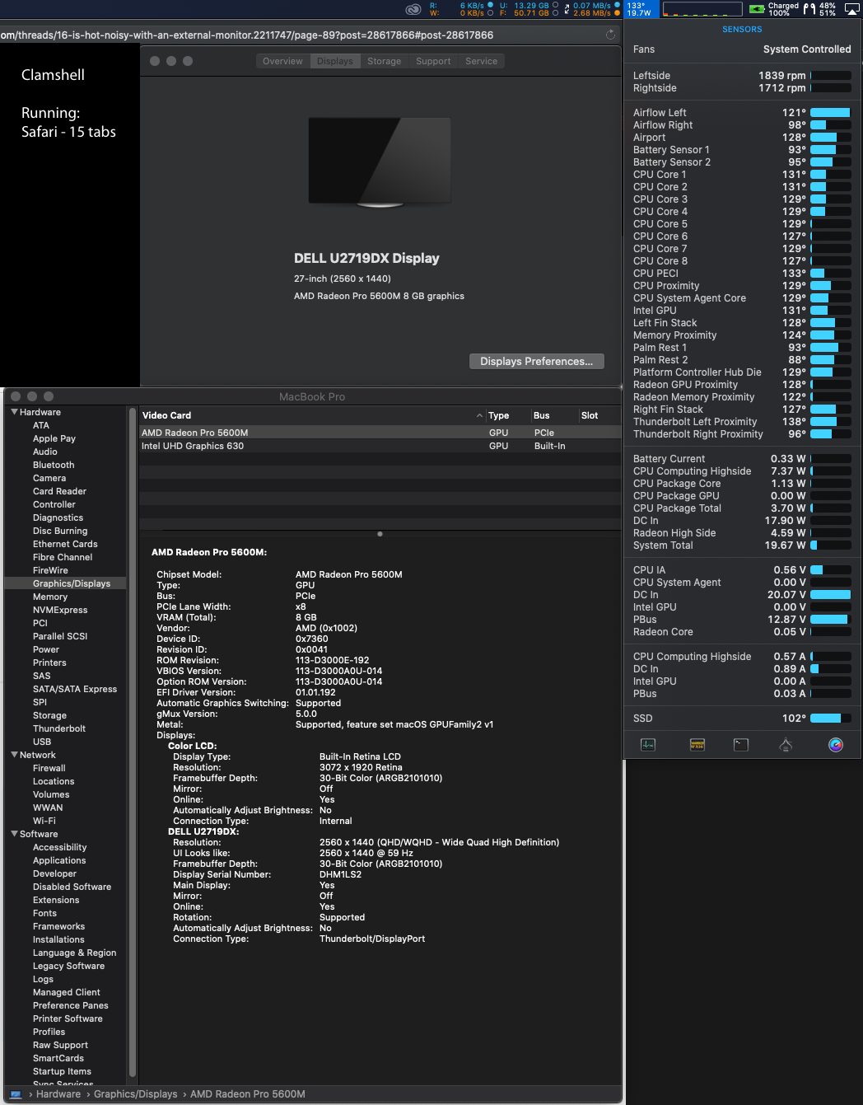Click the DC In 20.07 V row

(x=742, y=594)
